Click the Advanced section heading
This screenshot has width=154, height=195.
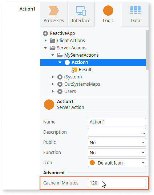pos(54,173)
